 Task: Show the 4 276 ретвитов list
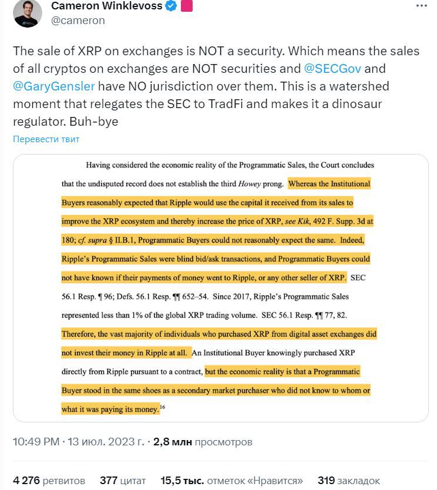[49, 480]
